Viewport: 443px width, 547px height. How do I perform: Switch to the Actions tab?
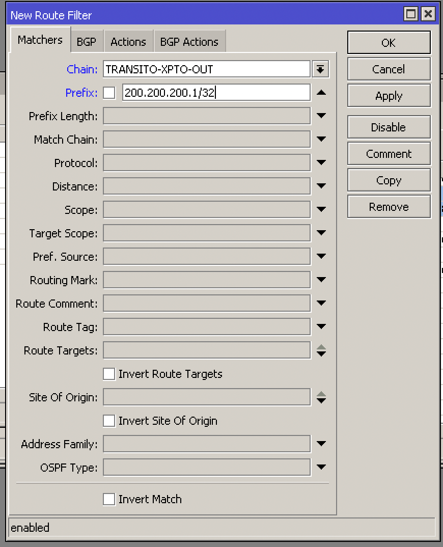(x=128, y=42)
